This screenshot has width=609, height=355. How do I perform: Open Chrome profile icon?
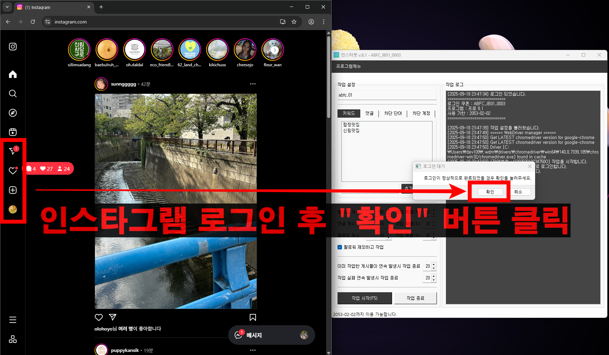[311, 22]
